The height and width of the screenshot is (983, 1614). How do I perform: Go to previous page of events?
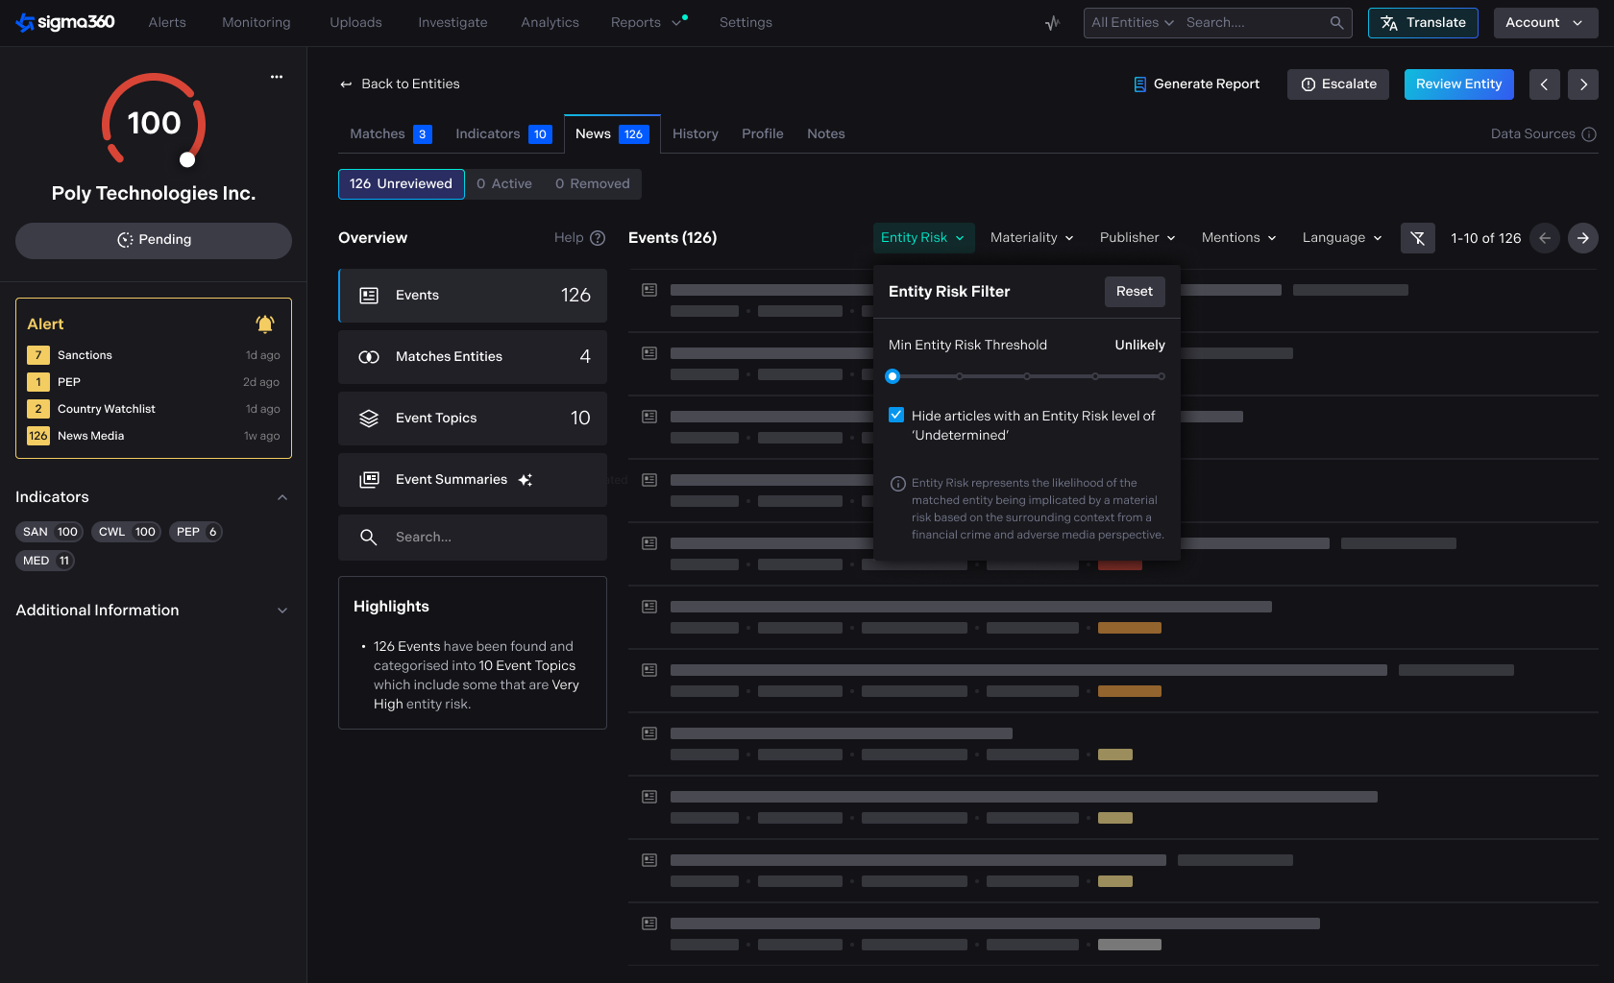coord(1545,238)
